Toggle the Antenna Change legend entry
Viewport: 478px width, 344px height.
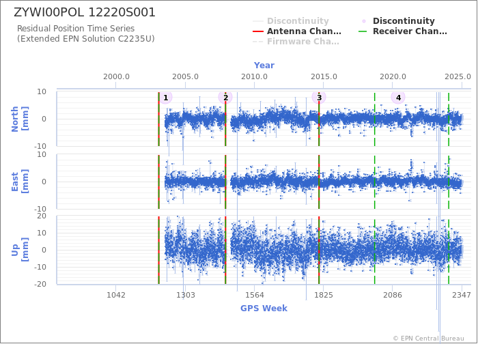[x=297, y=31]
